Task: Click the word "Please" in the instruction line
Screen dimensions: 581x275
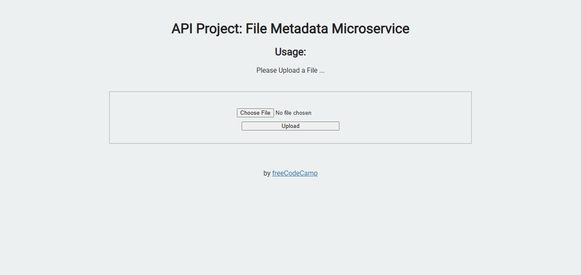Action: point(267,71)
